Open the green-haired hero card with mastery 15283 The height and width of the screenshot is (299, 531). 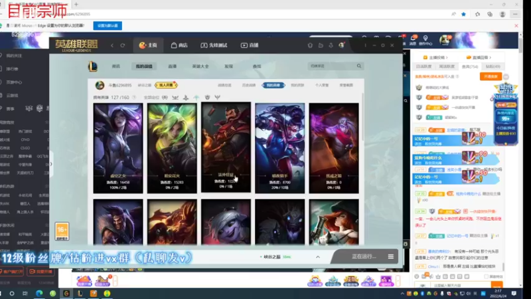click(172, 148)
